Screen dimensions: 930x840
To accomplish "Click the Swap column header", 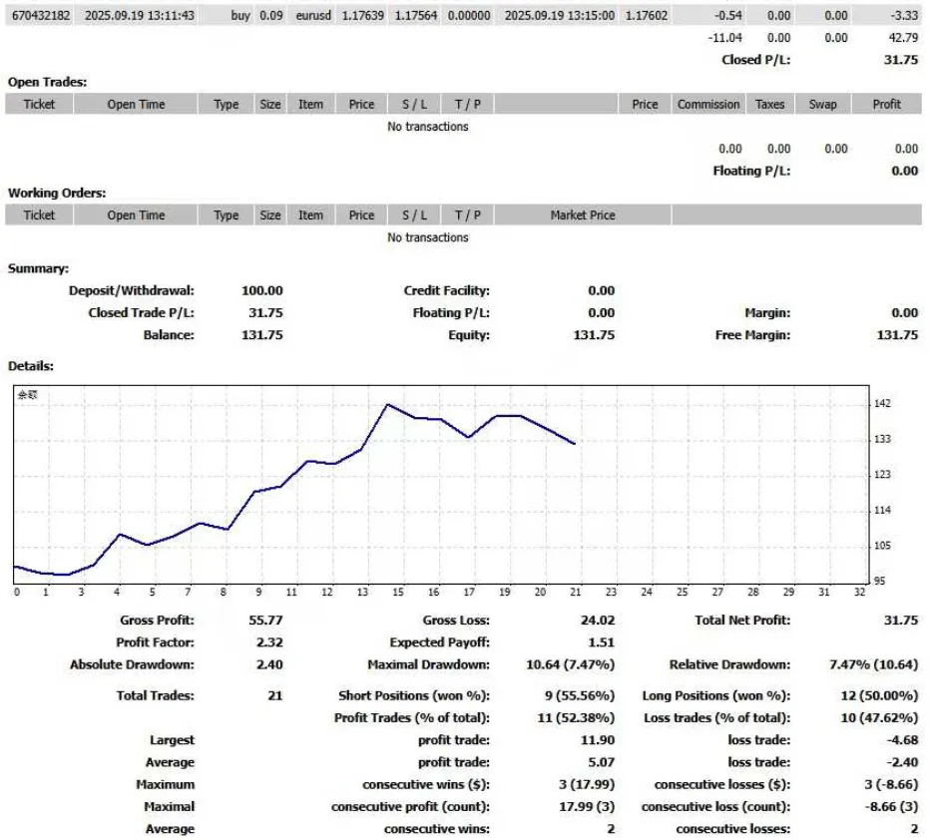I will coord(822,104).
